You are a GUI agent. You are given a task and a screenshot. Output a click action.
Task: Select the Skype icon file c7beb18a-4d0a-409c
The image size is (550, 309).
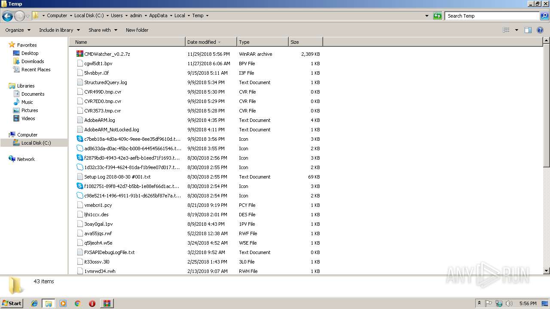coord(79,139)
